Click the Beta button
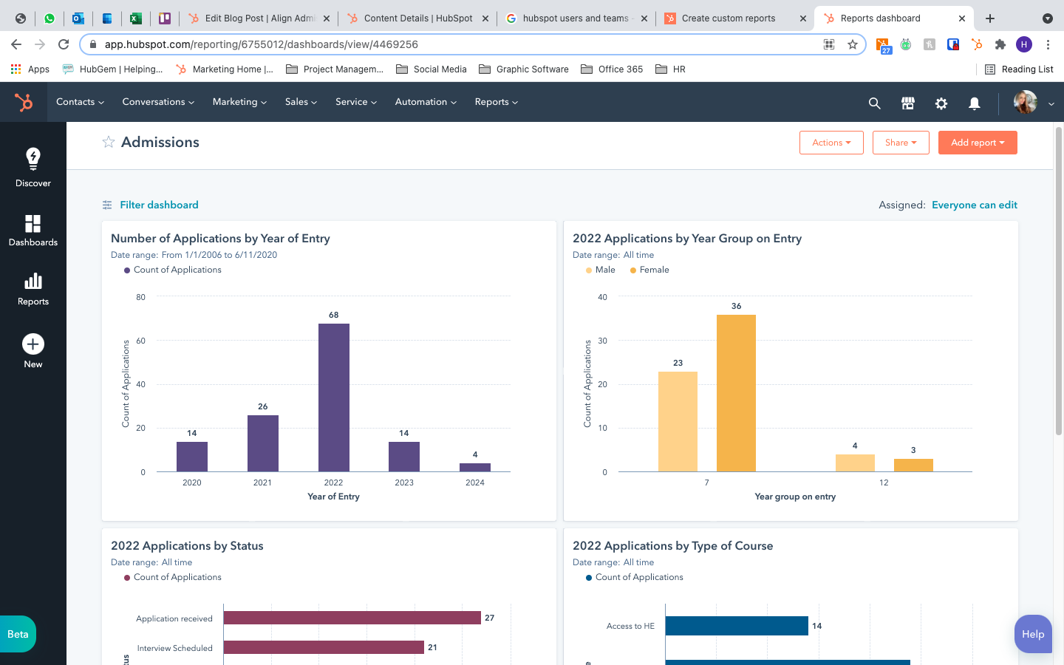 click(18, 634)
